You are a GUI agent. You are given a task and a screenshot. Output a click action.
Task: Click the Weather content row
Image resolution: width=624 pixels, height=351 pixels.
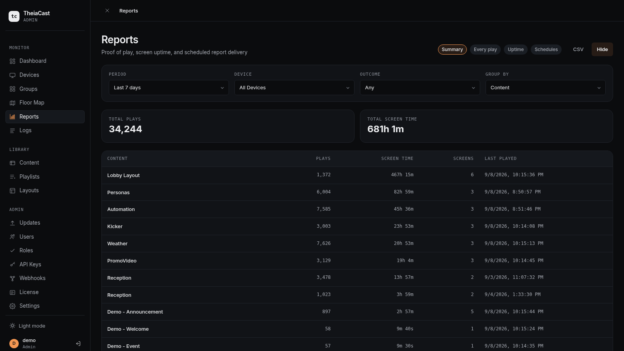(357, 244)
